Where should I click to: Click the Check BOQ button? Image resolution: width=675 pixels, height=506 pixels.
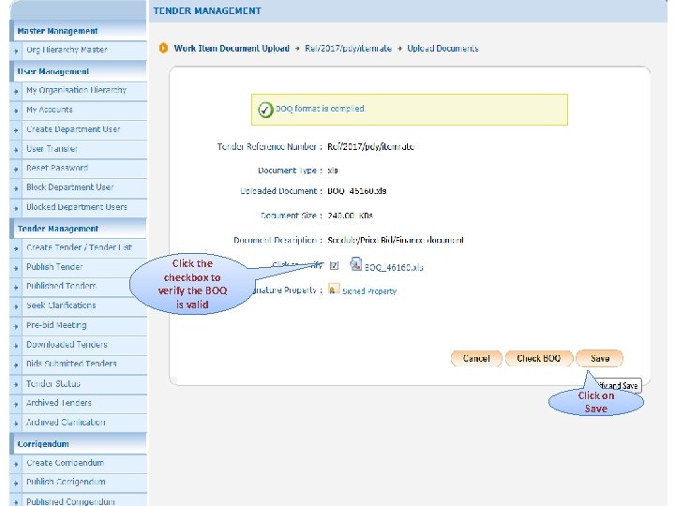[539, 358]
